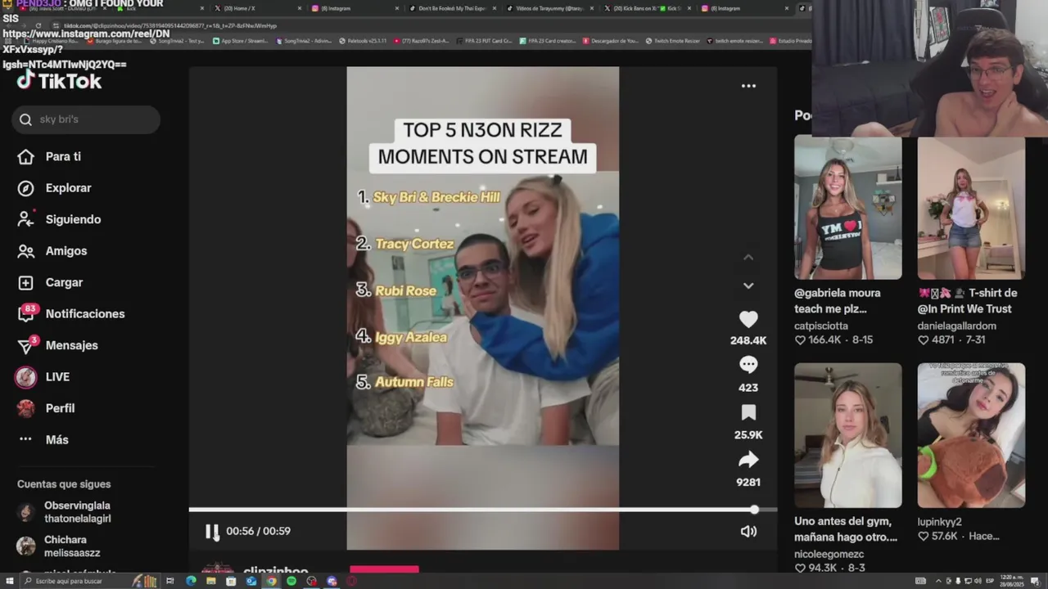Switch to the Videos de Tarayummy tab
Viewport: 1048px width, 589px height.
click(x=550, y=8)
